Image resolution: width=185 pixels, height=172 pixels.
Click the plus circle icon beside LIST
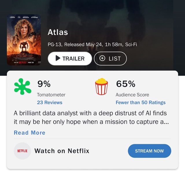pos(102,58)
